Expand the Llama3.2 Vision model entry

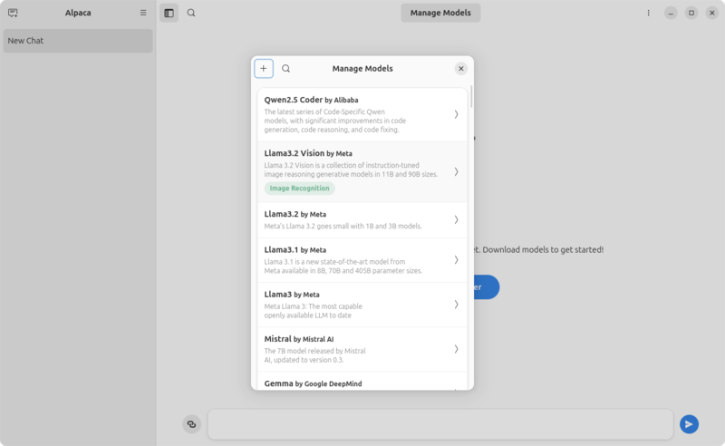point(456,171)
